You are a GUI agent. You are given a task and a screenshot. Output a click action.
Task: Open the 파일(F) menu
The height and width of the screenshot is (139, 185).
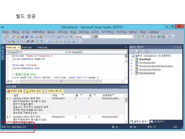coord(5,32)
